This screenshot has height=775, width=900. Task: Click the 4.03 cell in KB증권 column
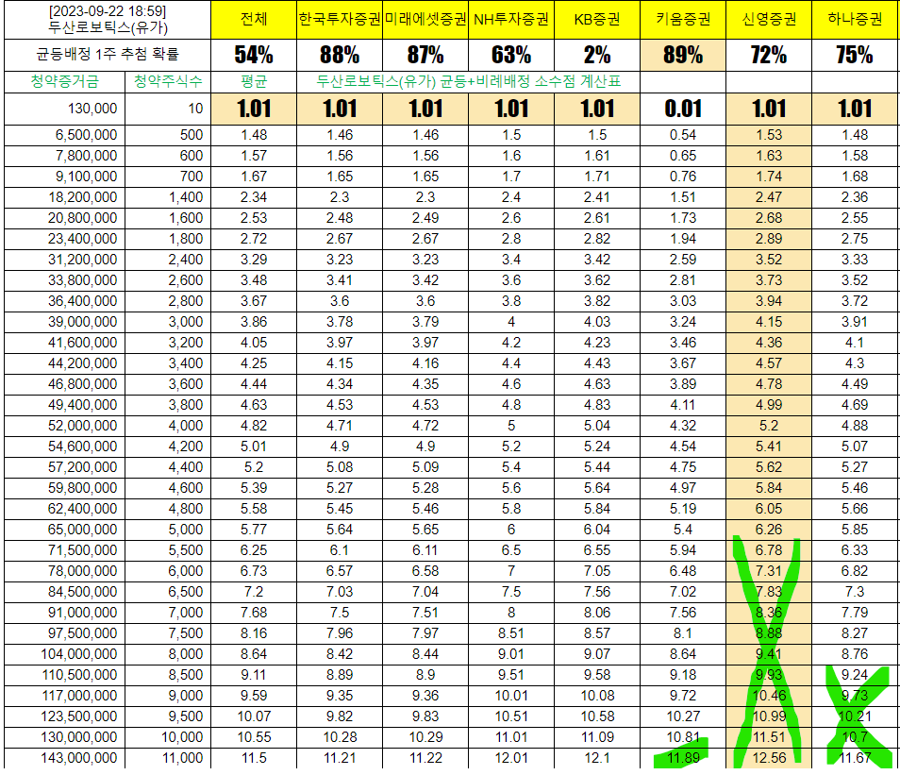click(x=597, y=322)
